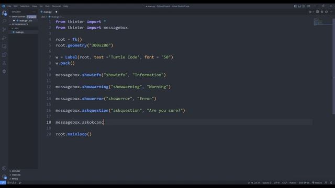This screenshot has height=188, width=335.
Task: Open the Explorer panel more actions ellipsis
Action: [x=34, y=12]
